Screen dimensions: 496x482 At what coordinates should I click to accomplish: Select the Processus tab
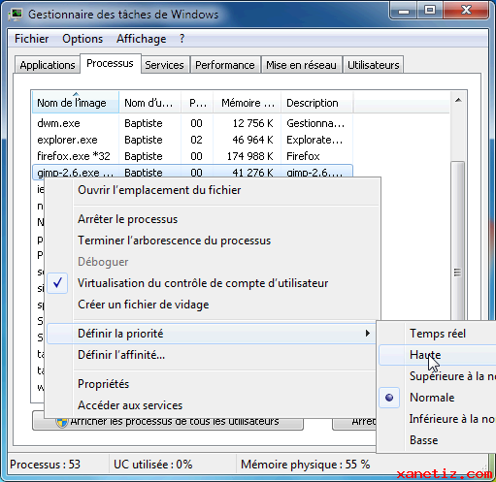(x=110, y=63)
